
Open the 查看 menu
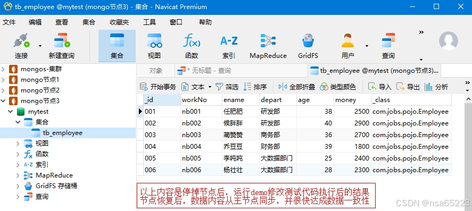click(x=62, y=22)
